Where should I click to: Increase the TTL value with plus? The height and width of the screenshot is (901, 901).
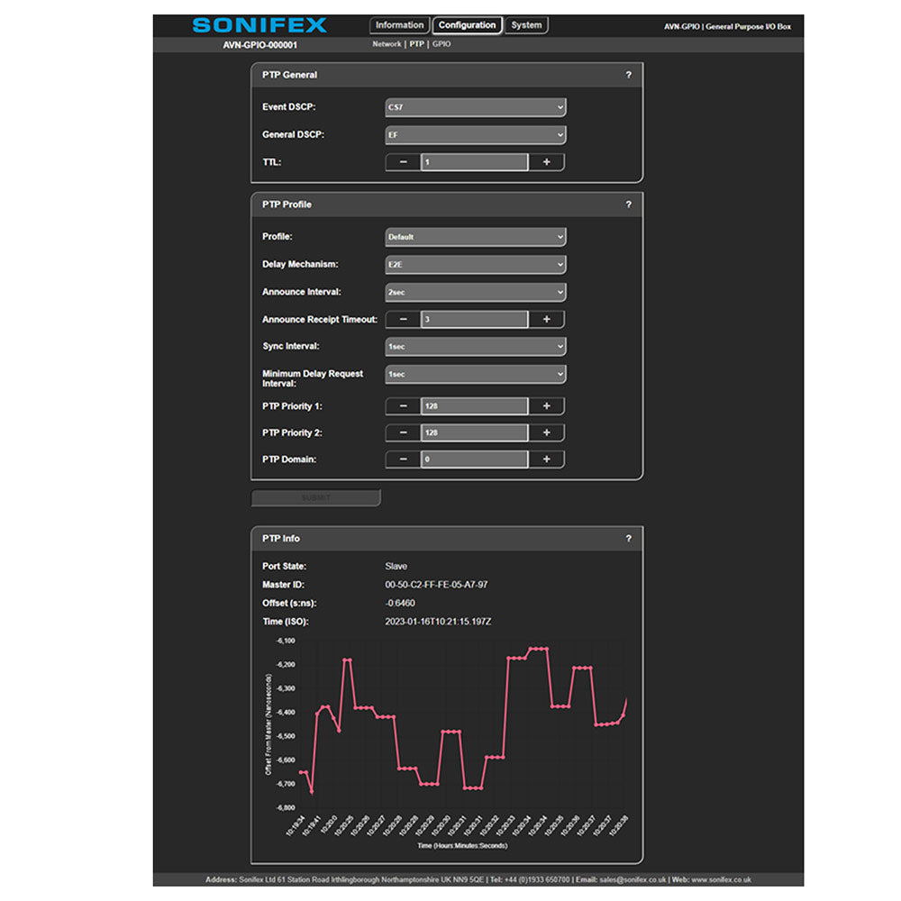546,162
